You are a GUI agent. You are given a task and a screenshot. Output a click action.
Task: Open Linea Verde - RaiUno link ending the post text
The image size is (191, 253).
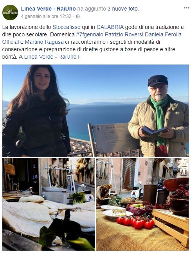click(x=50, y=57)
